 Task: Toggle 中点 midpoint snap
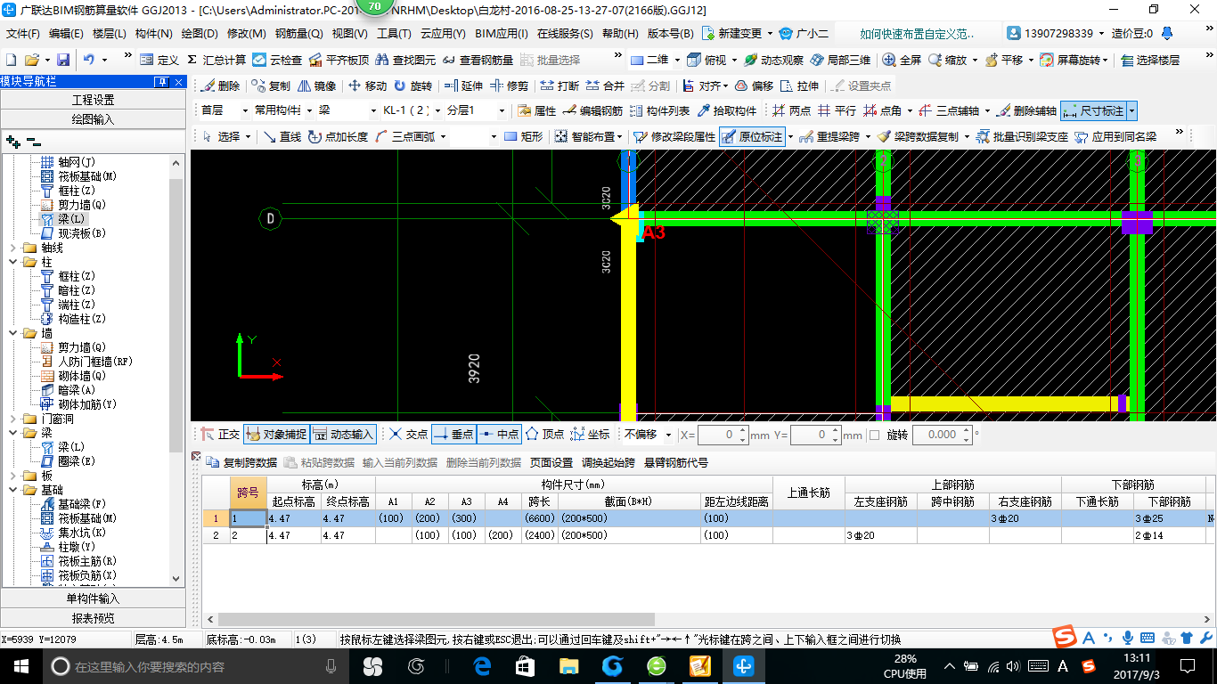499,435
